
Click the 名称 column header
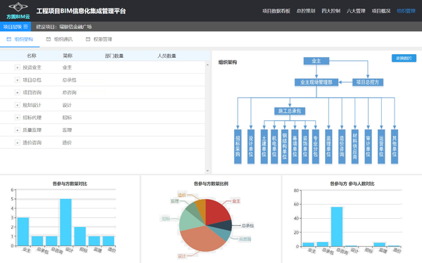[x=32, y=56]
